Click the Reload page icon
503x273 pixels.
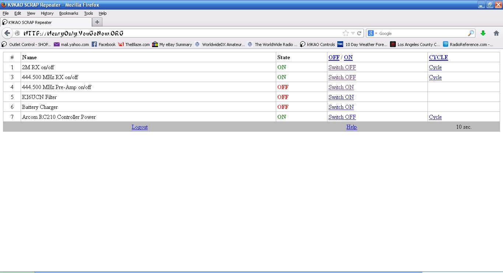[x=359, y=33]
